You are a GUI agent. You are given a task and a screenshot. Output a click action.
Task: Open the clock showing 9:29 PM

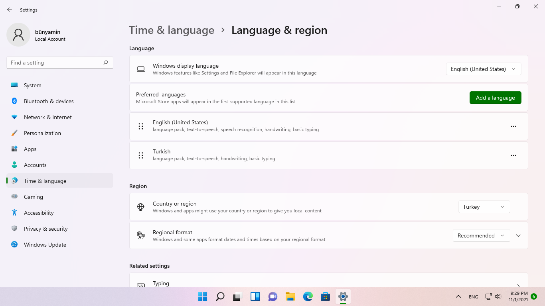point(519,296)
